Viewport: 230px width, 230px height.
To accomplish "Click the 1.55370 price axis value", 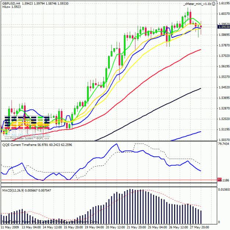I will [224, 77].
